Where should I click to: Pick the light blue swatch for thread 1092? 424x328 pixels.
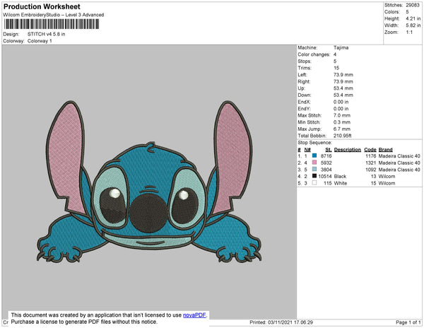(314, 170)
